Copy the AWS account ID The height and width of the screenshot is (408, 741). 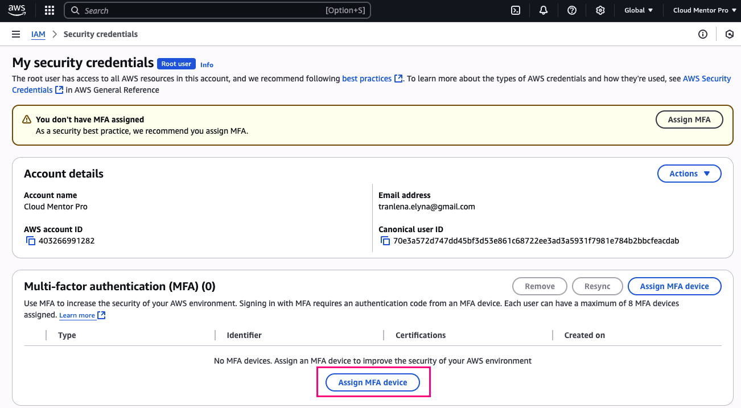tap(31, 241)
